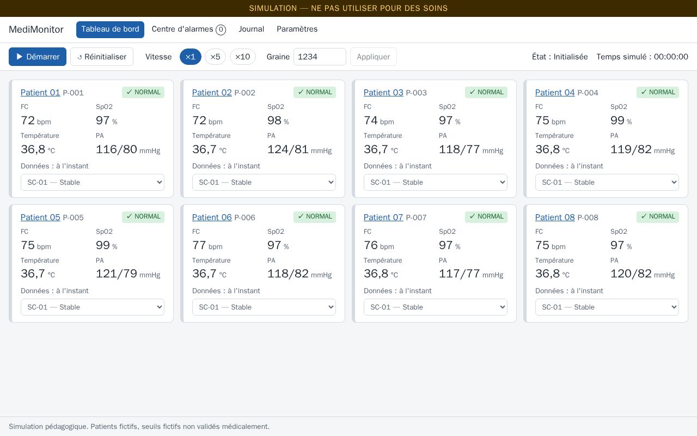
Task: Click the Réinitialiser reset button
Action: point(102,57)
